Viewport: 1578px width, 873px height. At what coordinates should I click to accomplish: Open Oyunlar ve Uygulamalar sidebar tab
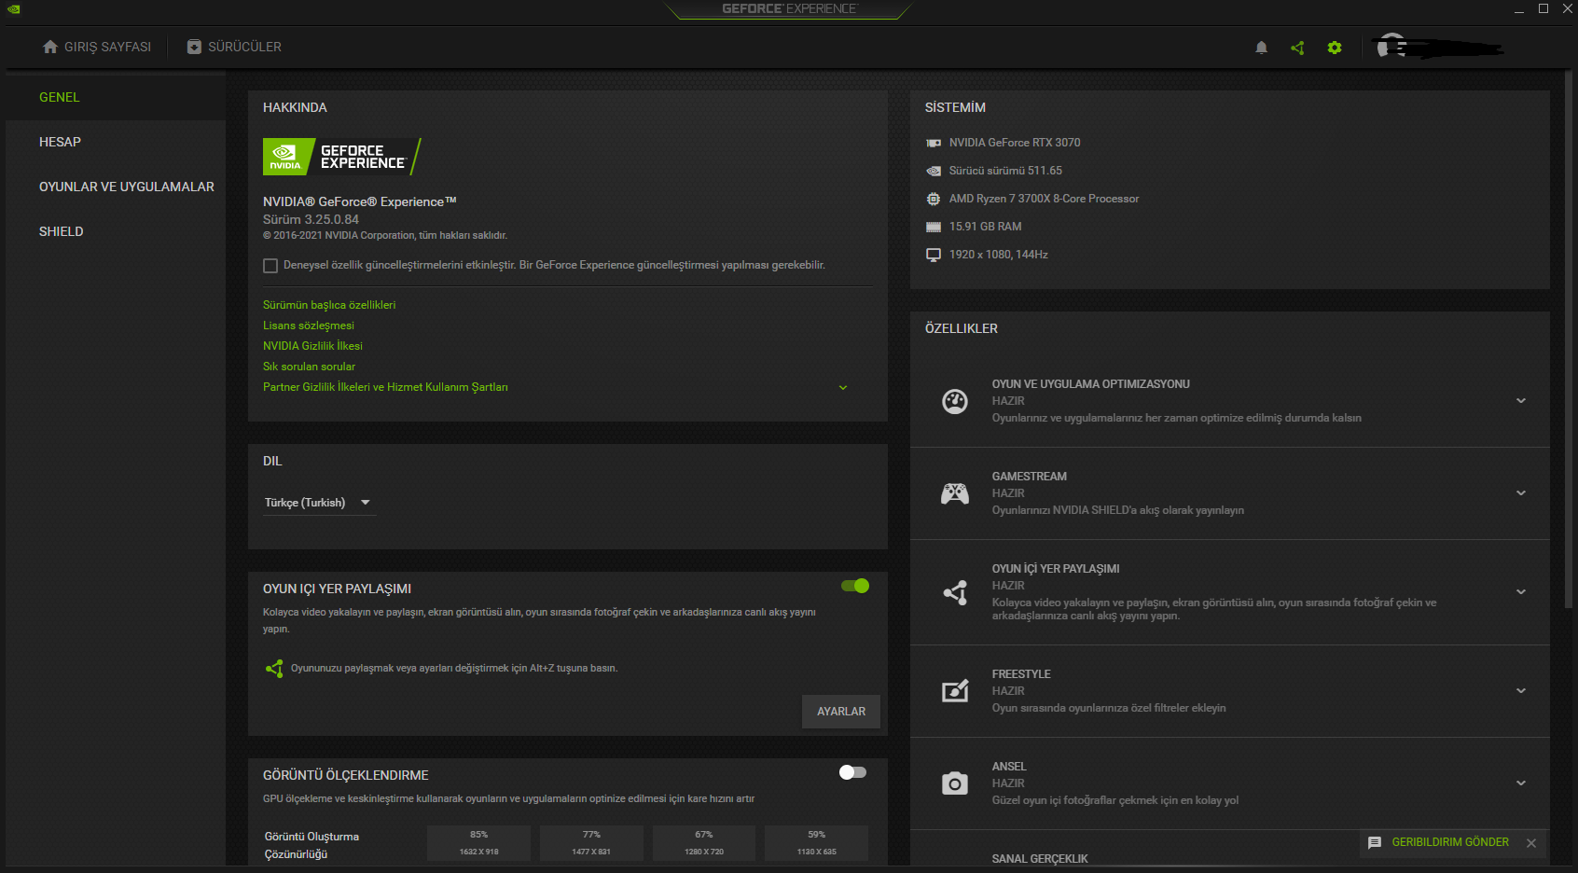click(116, 187)
